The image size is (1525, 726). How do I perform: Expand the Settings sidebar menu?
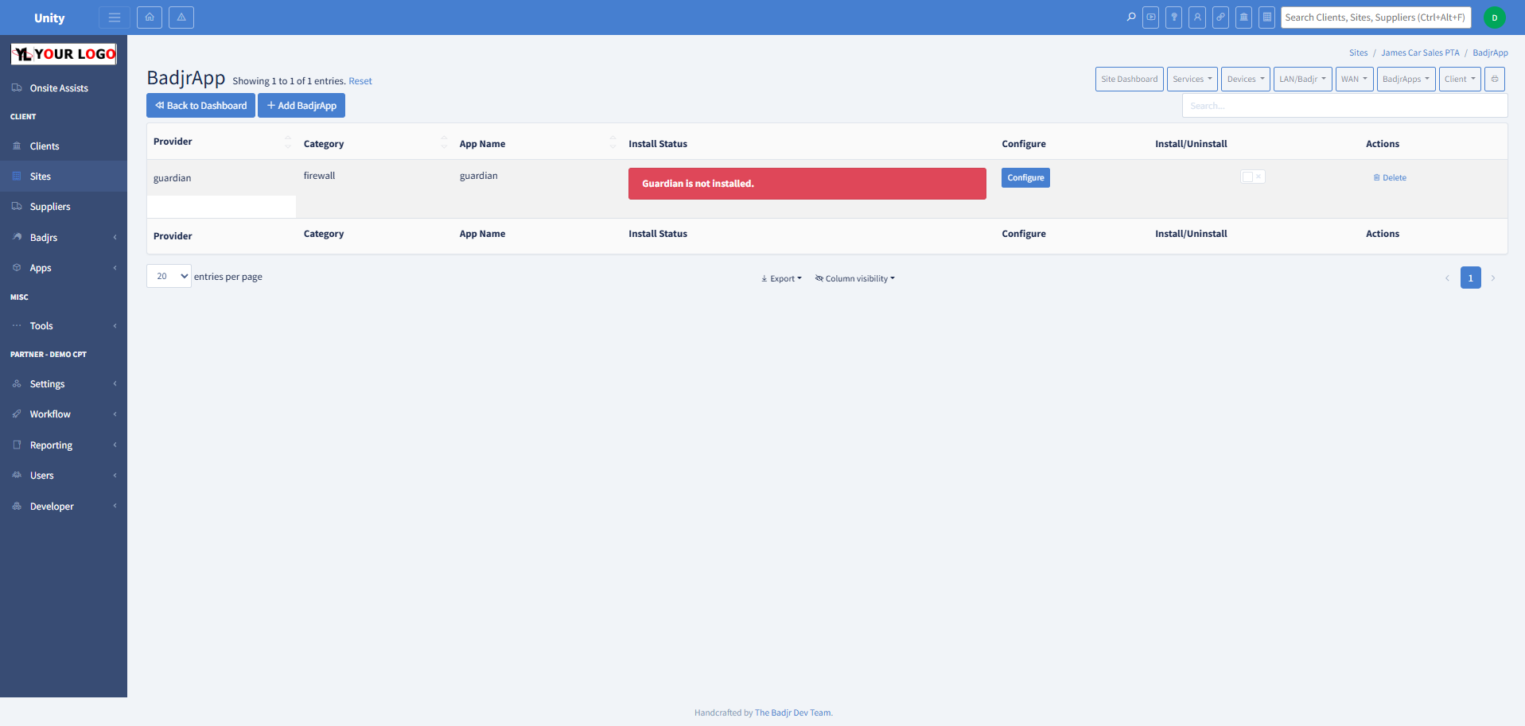(64, 384)
